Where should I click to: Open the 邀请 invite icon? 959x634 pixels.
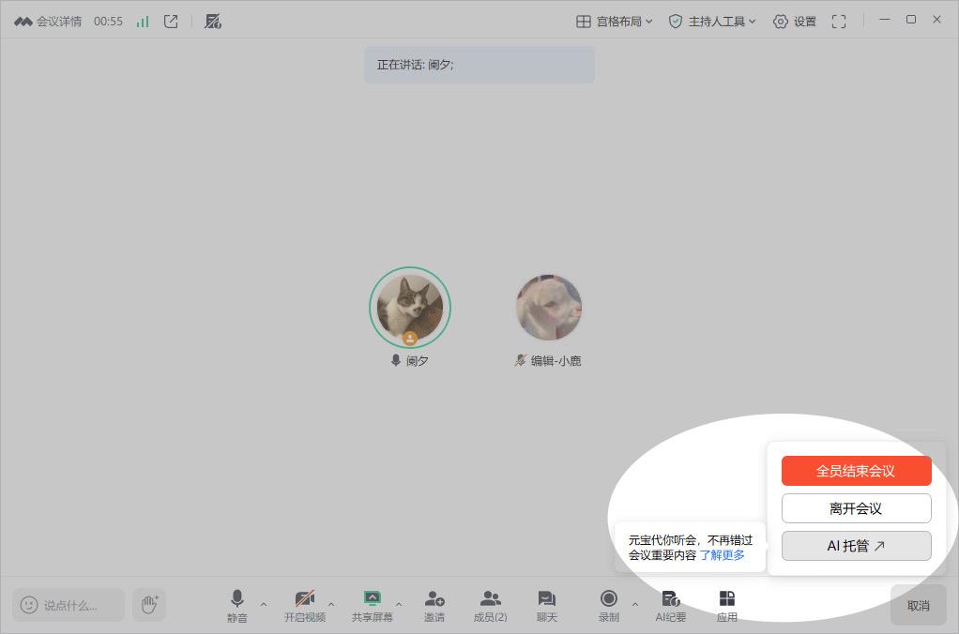434,597
